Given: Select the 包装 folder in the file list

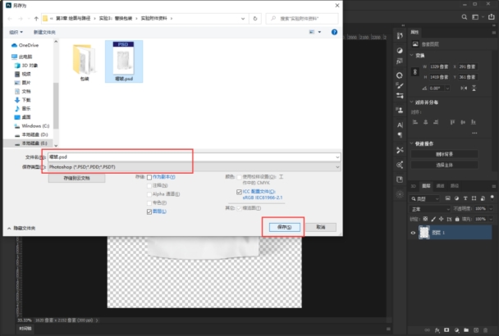Looking at the screenshot, I should tap(85, 62).
